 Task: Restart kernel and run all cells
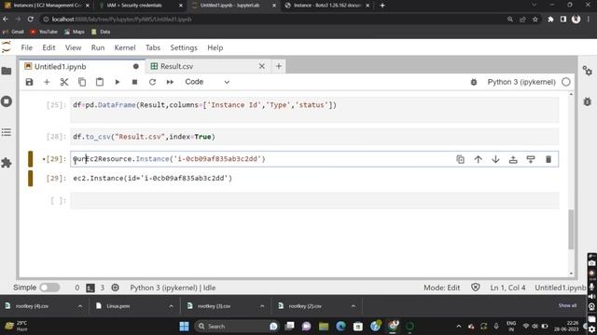pyautogui.click(x=170, y=82)
